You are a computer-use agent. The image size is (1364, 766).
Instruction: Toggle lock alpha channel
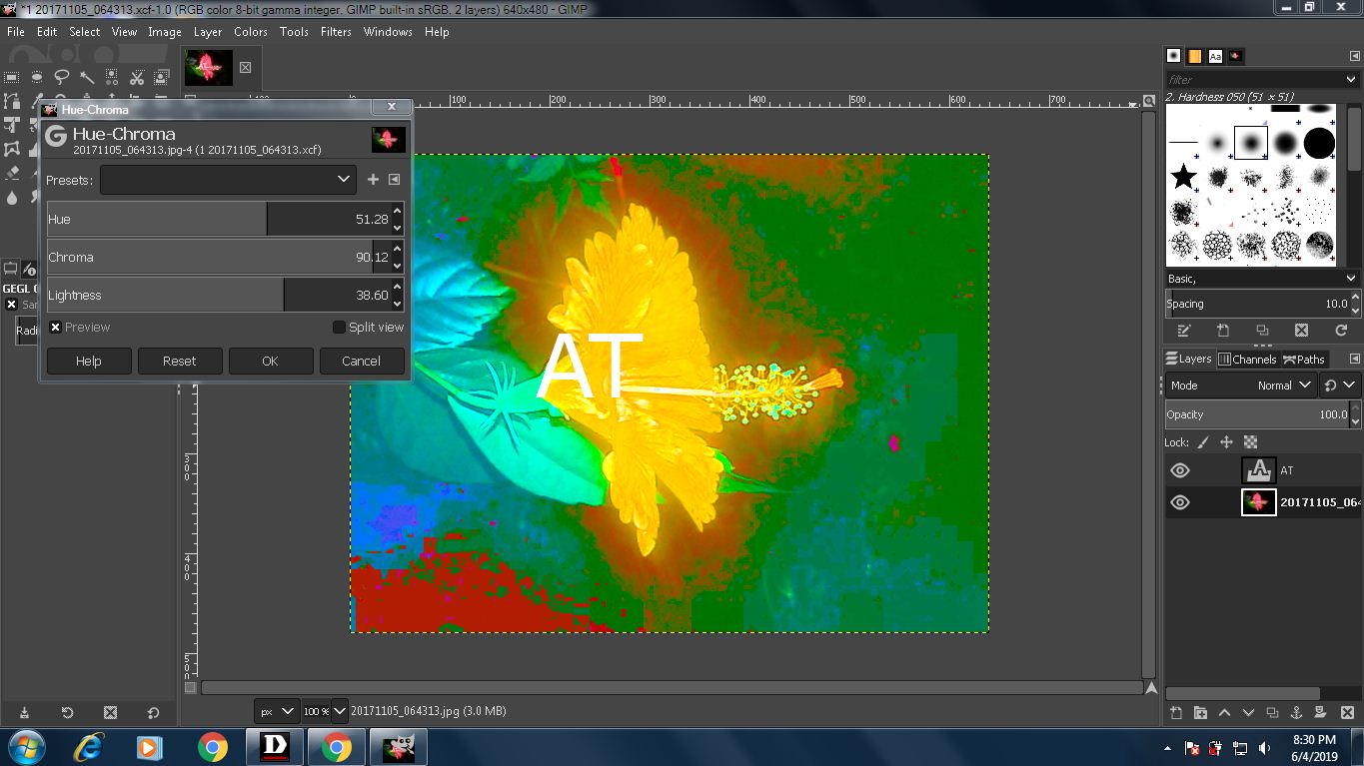[x=1249, y=441]
